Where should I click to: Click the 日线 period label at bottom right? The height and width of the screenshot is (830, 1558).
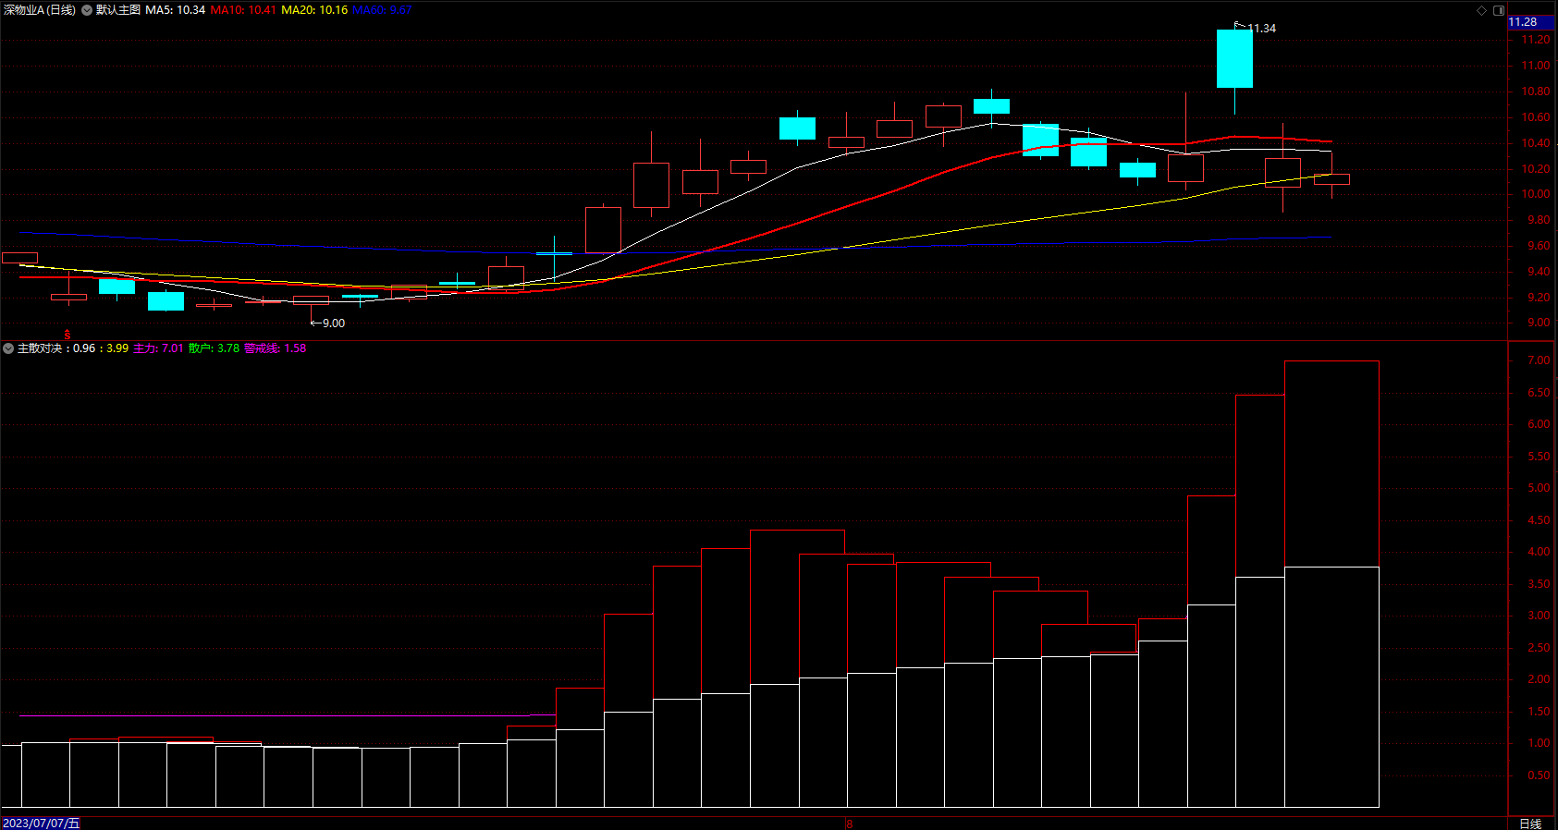[1530, 824]
